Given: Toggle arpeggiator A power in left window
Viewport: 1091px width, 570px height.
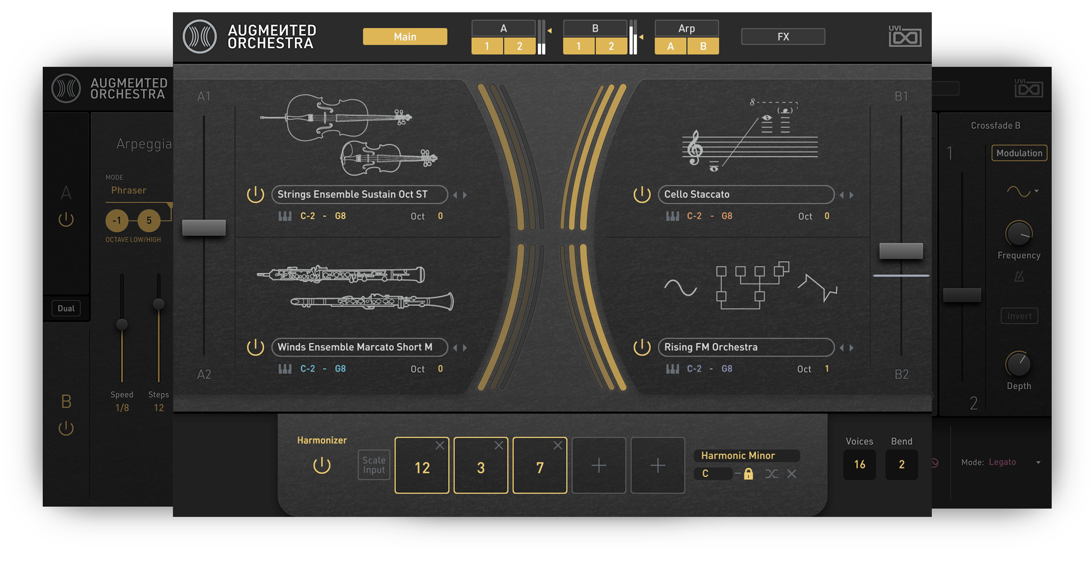Looking at the screenshot, I should 66,219.
